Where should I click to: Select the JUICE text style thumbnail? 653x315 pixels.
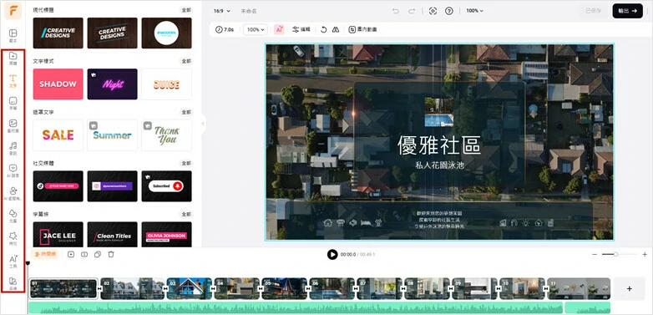click(166, 84)
